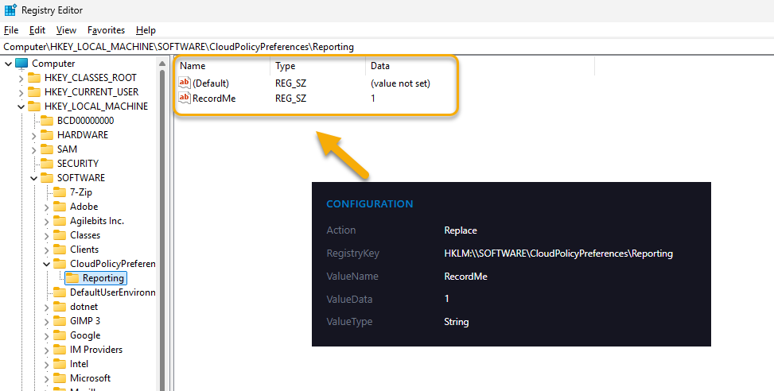
Task: Click the (Default) string value icon
Action: (185, 83)
